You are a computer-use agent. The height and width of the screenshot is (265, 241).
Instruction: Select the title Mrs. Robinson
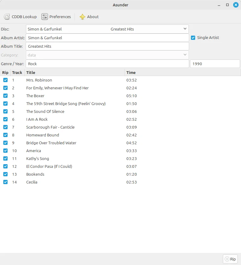39,80
